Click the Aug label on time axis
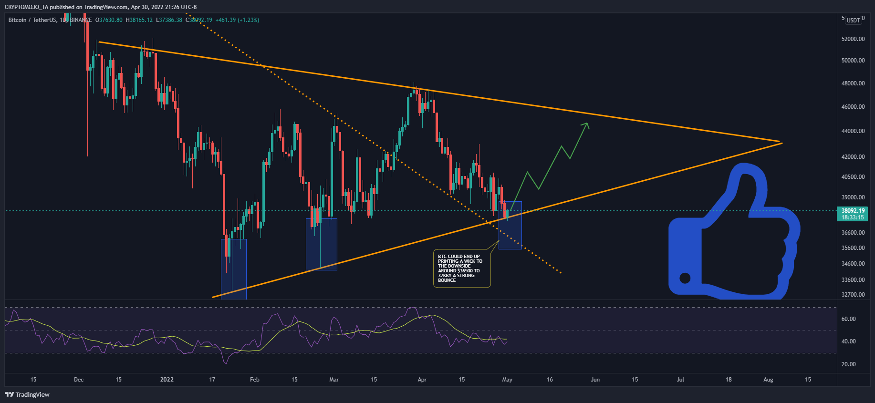Image resolution: width=875 pixels, height=403 pixels. 768,380
